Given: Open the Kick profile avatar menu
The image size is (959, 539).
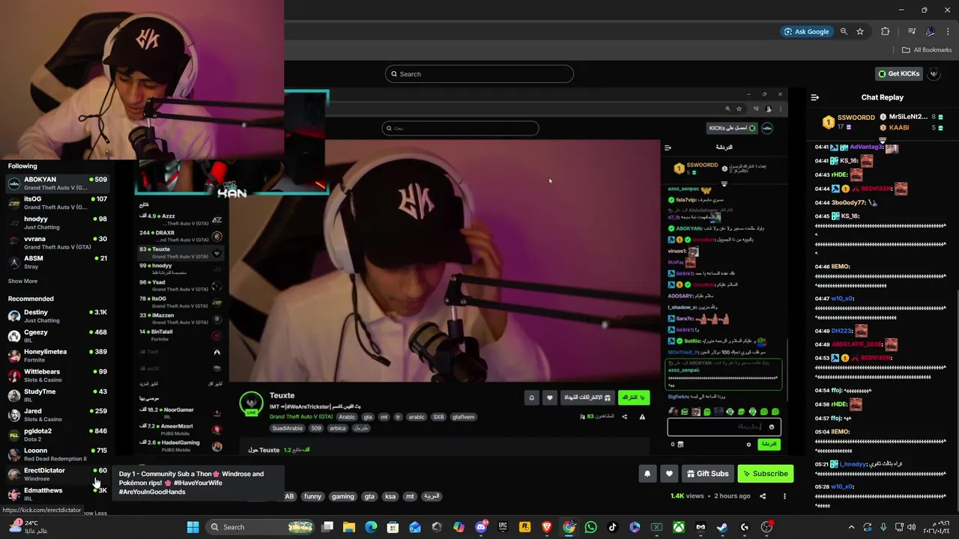Looking at the screenshot, I should tap(934, 73).
